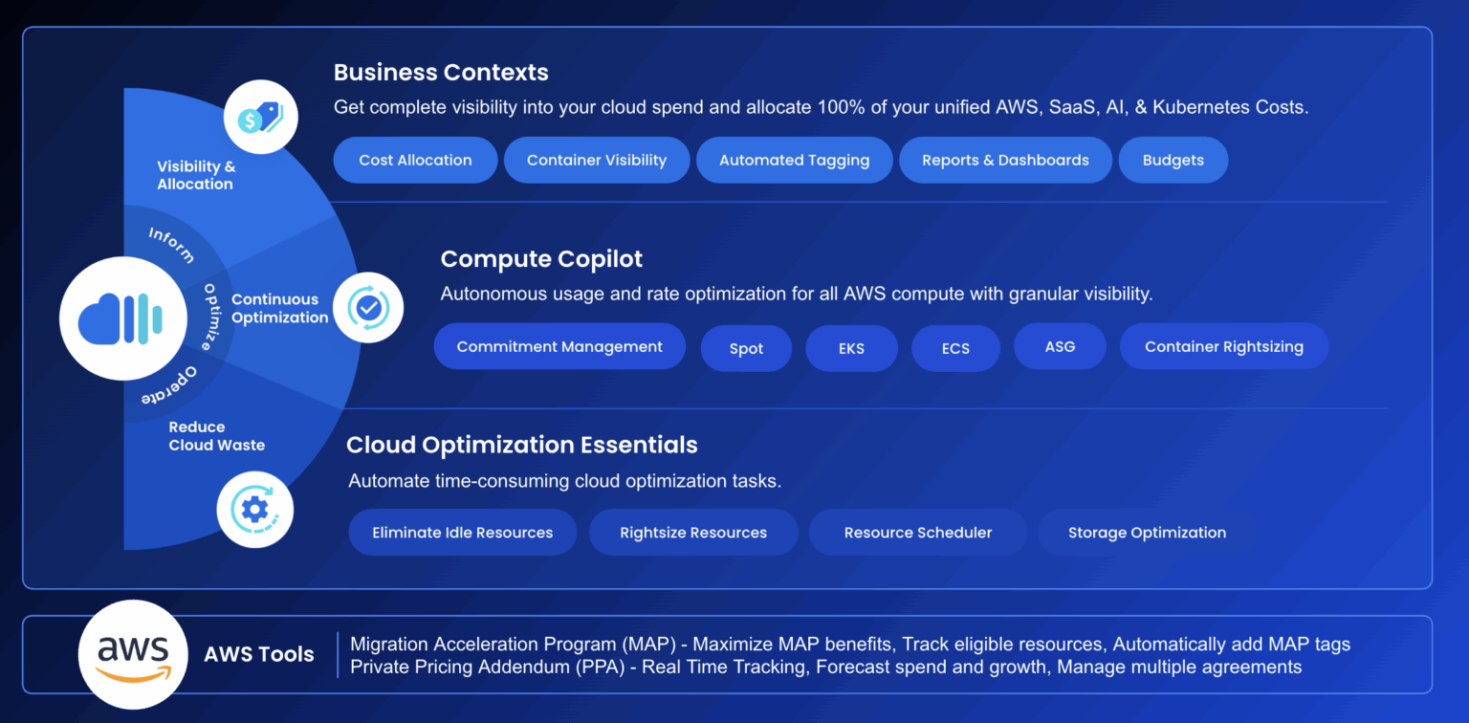Select the Inform wedge of the circular diagram
Viewport: 1469px width, 723px height.
pos(172,245)
